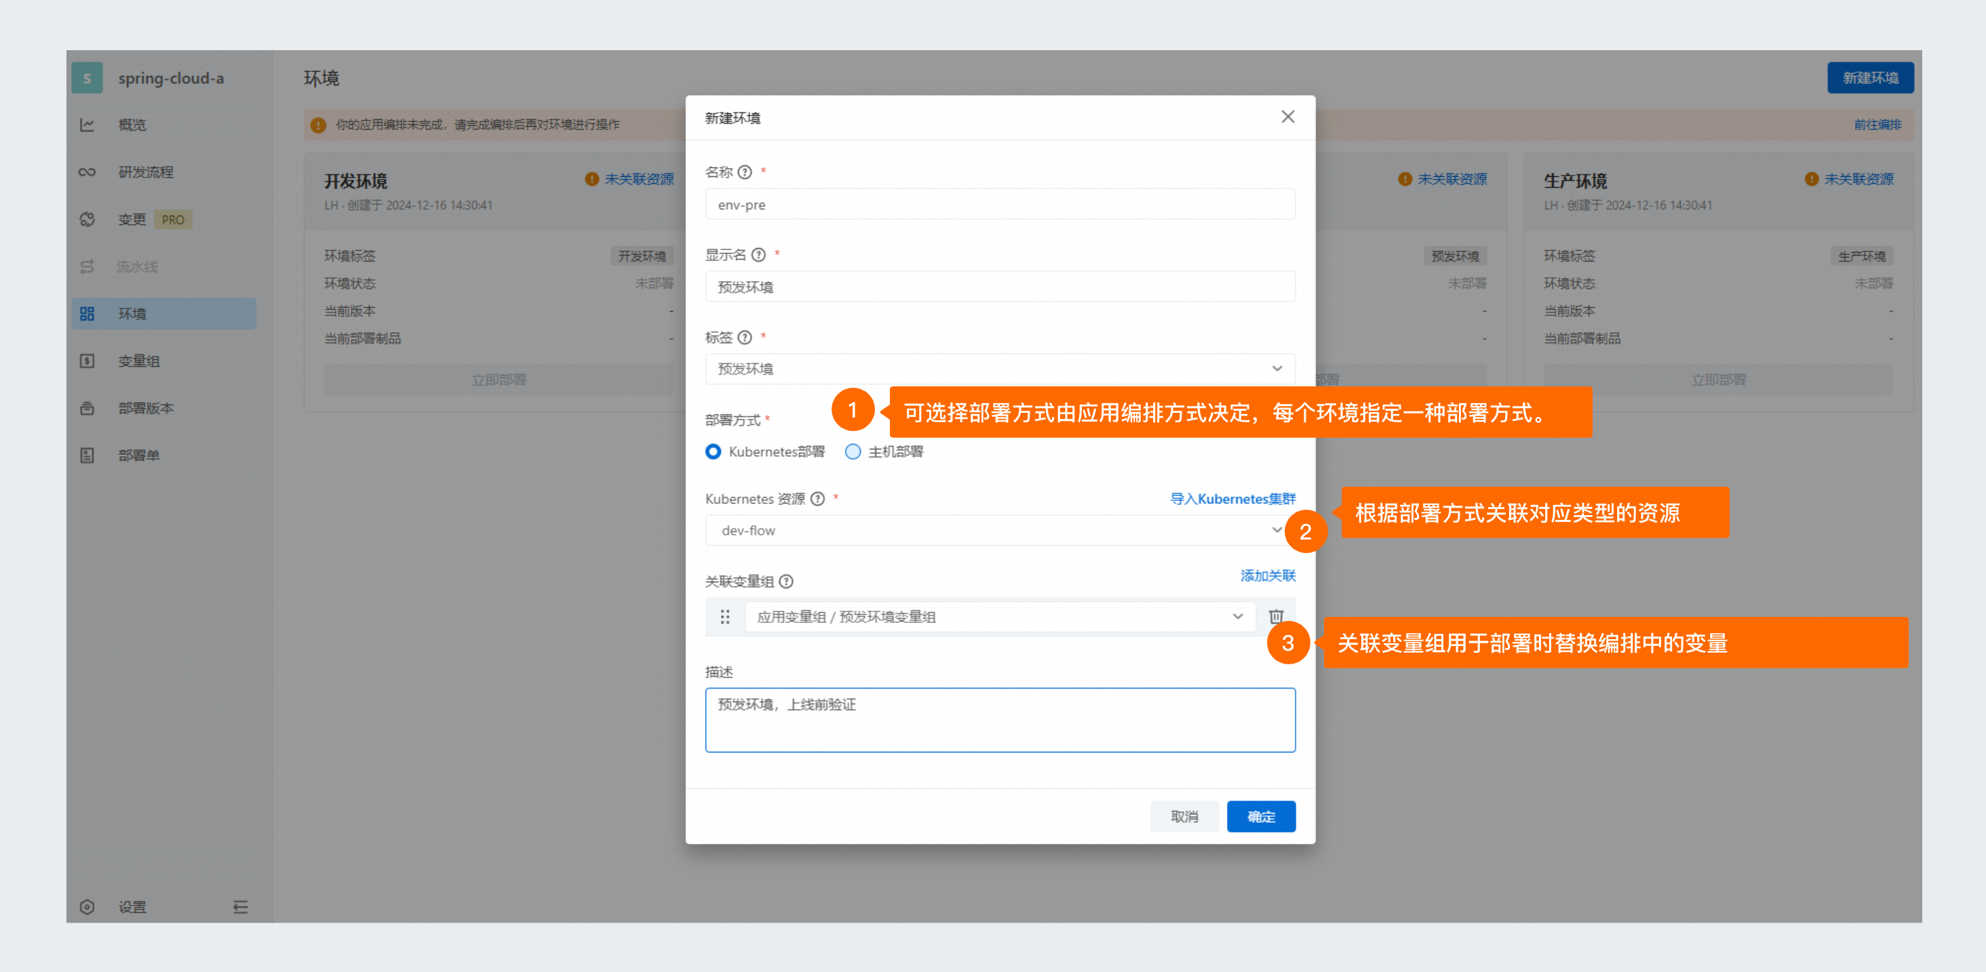Click the 设置 item at sidebar bottom

tap(132, 906)
